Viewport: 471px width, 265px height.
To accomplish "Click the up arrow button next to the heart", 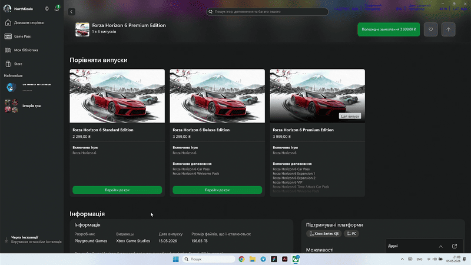I will 449,29.
